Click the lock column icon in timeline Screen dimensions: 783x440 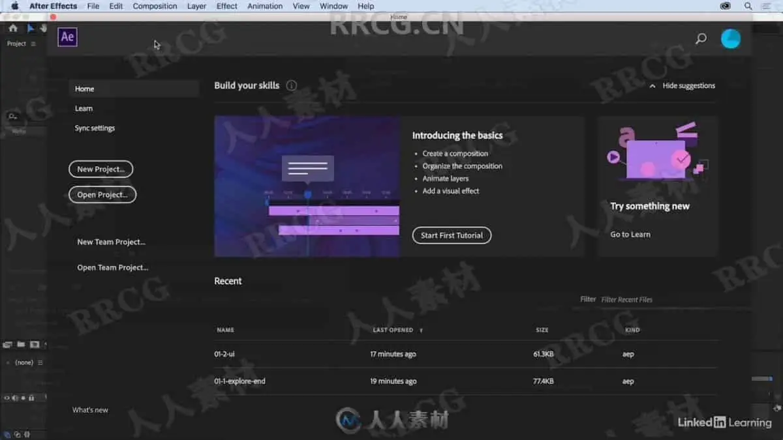point(31,398)
